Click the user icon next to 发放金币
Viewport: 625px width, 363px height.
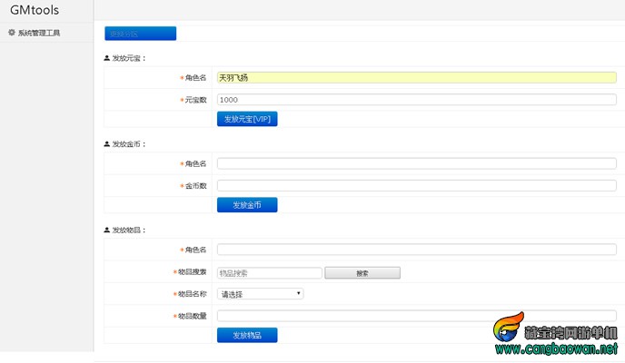coord(106,144)
